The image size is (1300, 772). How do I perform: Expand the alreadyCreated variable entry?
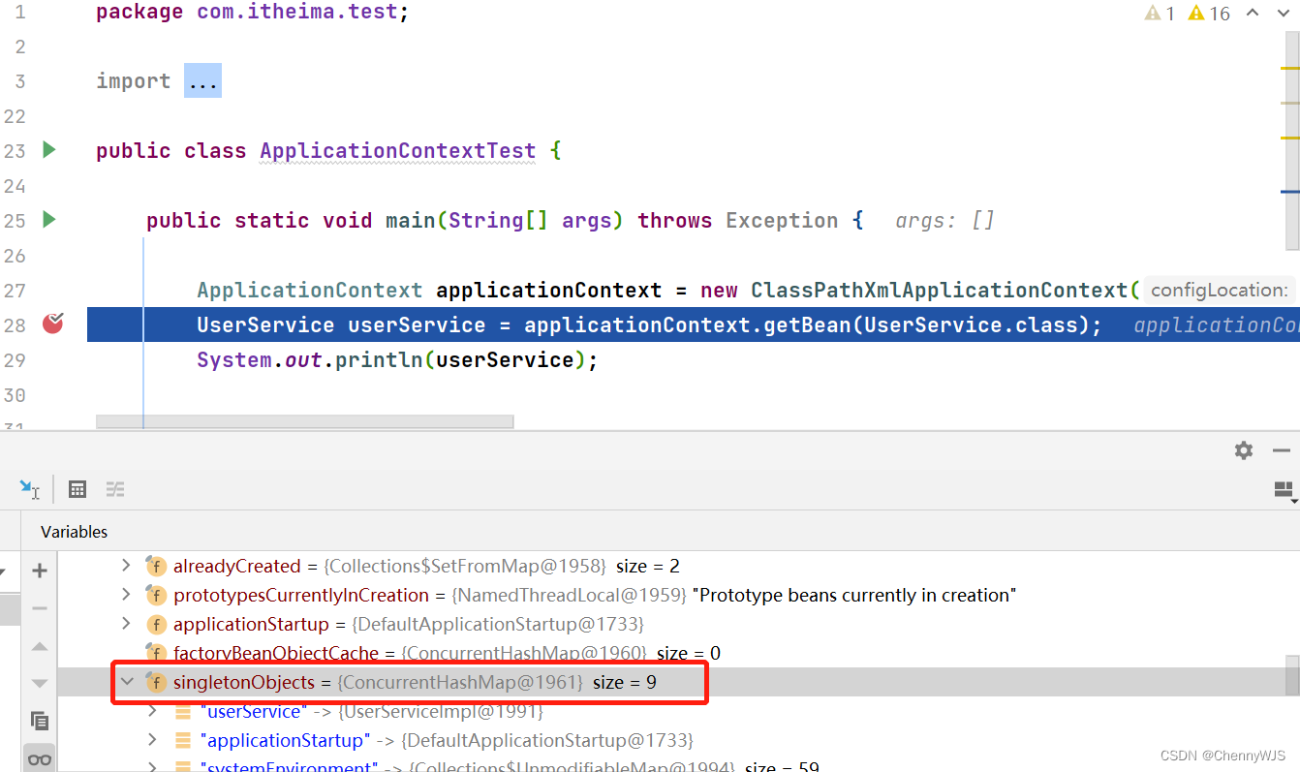pyautogui.click(x=125, y=566)
